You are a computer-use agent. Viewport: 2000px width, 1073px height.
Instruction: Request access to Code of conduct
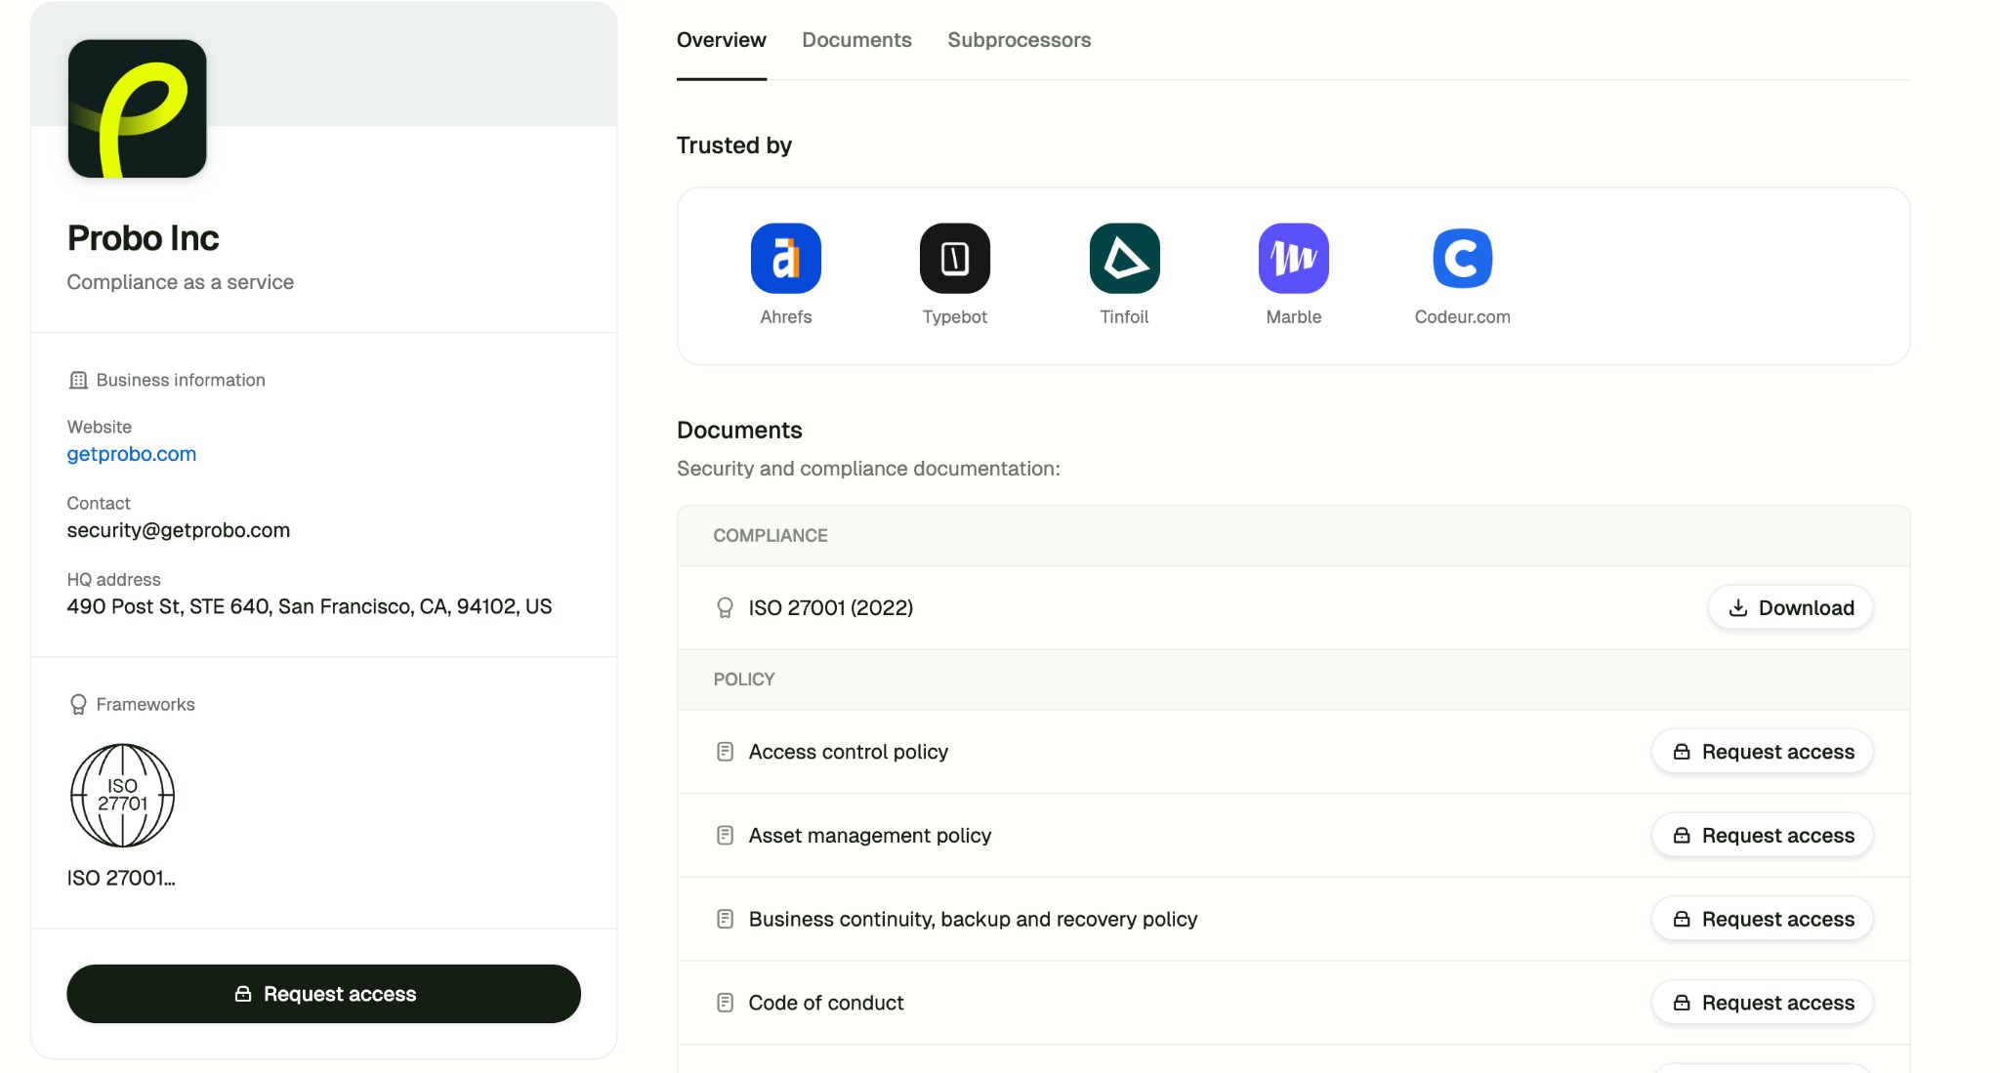pyautogui.click(x=1763, y=1003)
